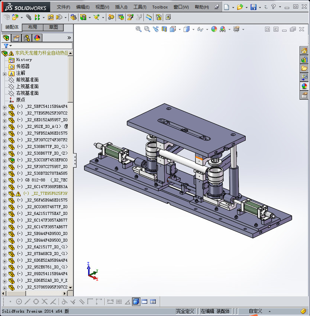Select the Zoom to Area tool
Screen dimensions: 310x316
(147, 29)
